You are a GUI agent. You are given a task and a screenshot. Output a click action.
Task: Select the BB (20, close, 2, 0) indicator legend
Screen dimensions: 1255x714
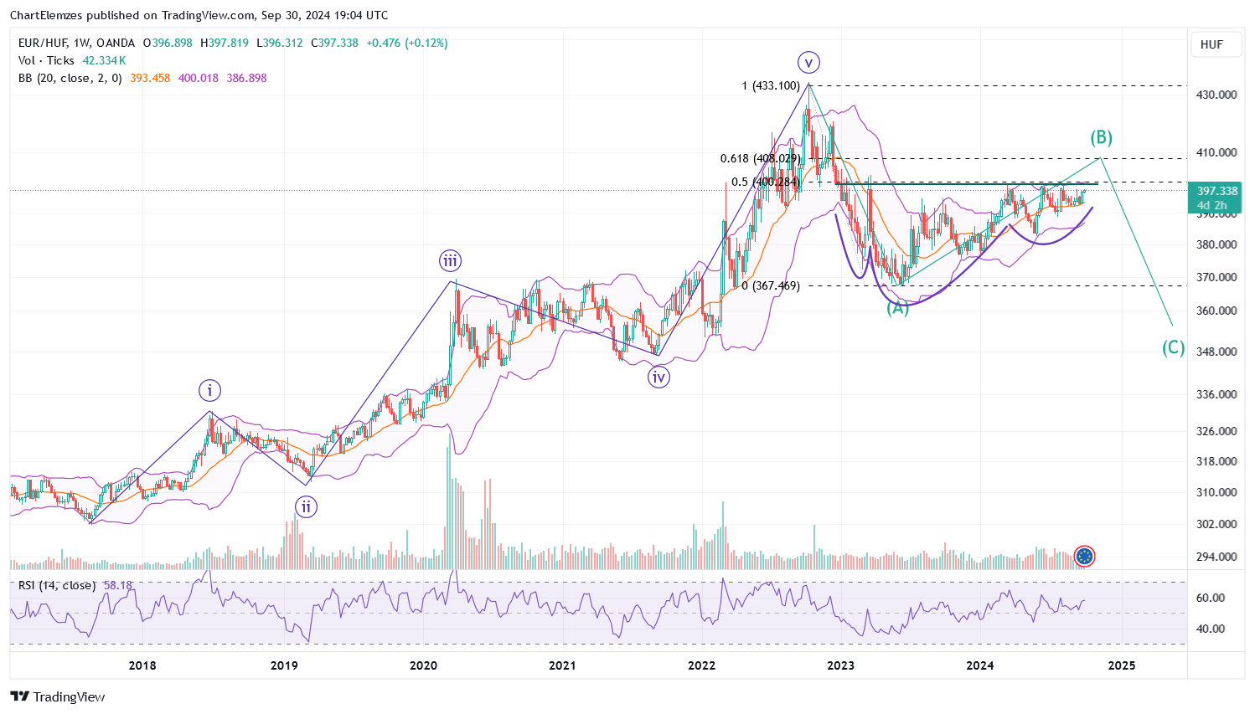70,78
